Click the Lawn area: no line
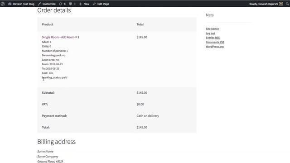This screenshot has width=290, height=163. click(x=50, y=60)
